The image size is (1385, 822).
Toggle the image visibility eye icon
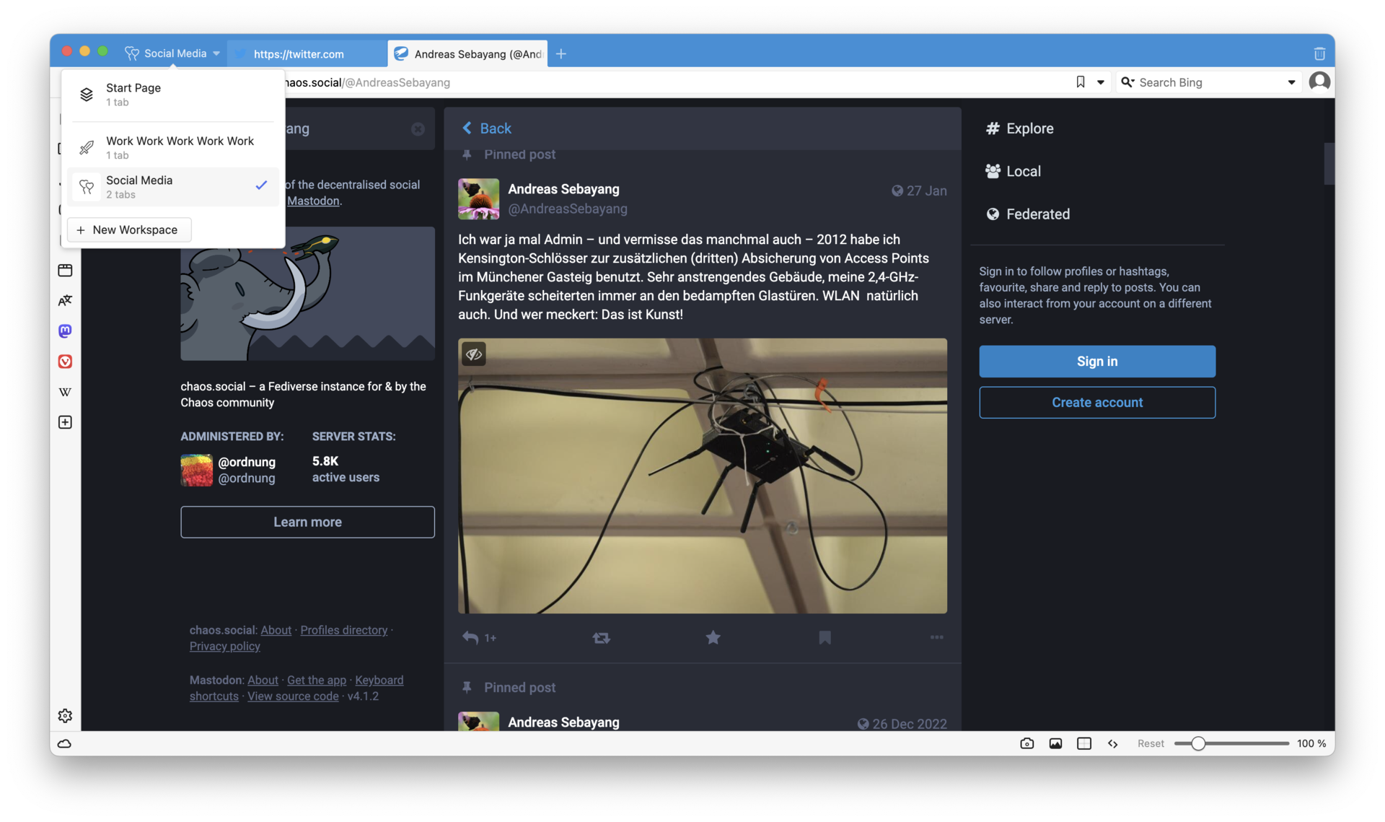(474, 354)
